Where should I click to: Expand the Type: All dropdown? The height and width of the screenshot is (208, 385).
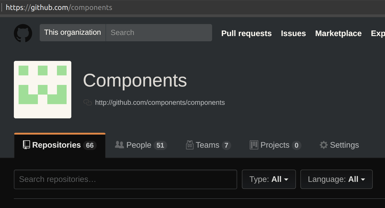(x=269, y=179)
